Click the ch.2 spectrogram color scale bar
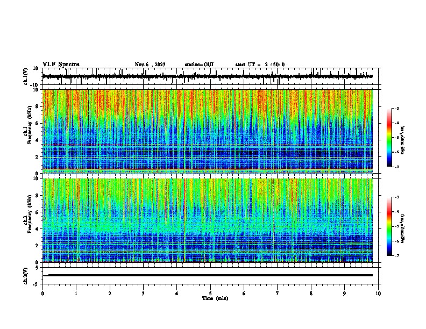Image resolution: width=426 pixels, height=329 pixels. tap(389, 226)
